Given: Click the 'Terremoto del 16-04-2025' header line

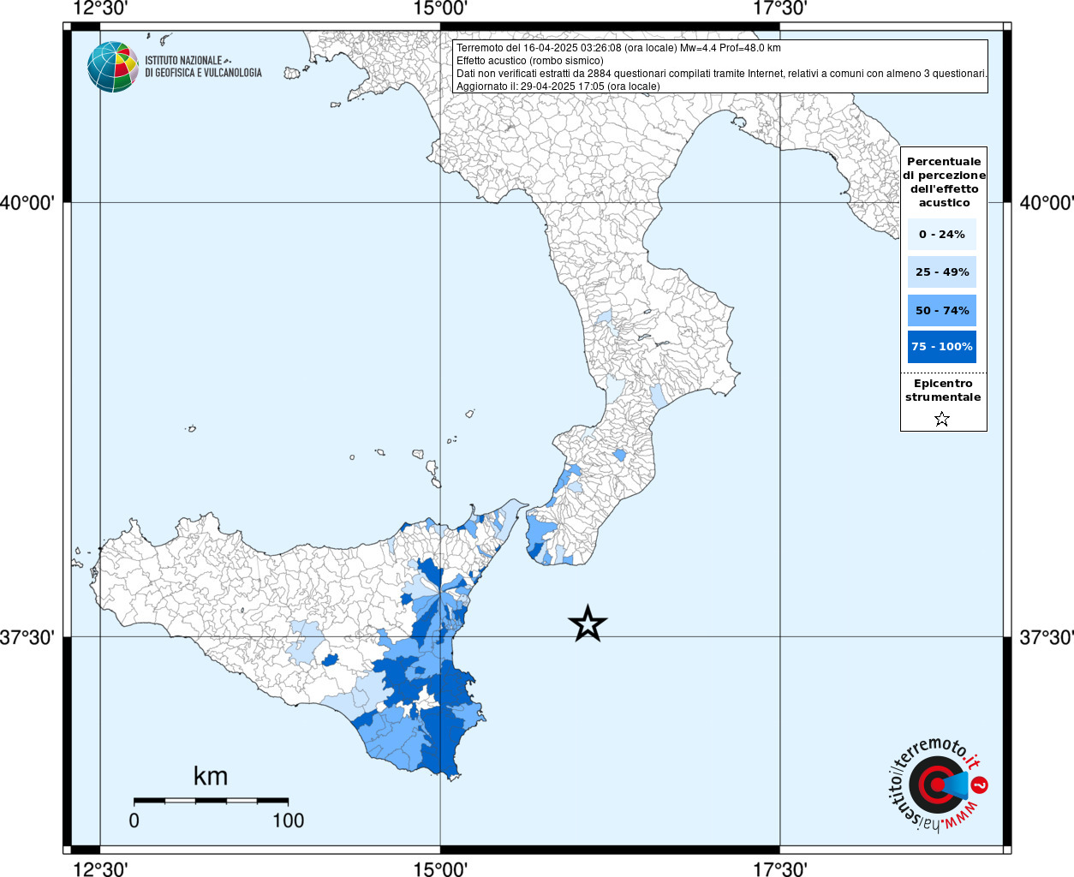Looking at the screenshot, I should coord(618,48).
